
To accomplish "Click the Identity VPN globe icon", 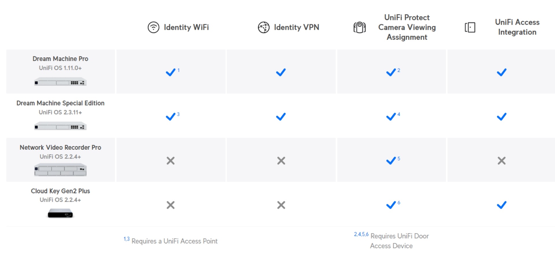I will pos(264,27).
